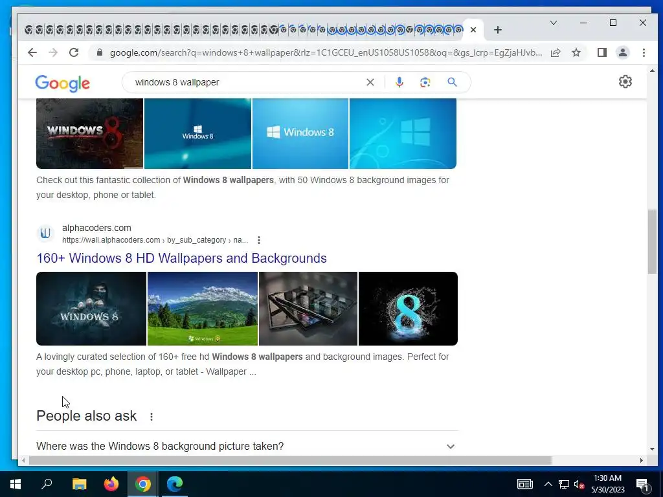
Task: View site info via padlock icon
Action: (100, 52)
